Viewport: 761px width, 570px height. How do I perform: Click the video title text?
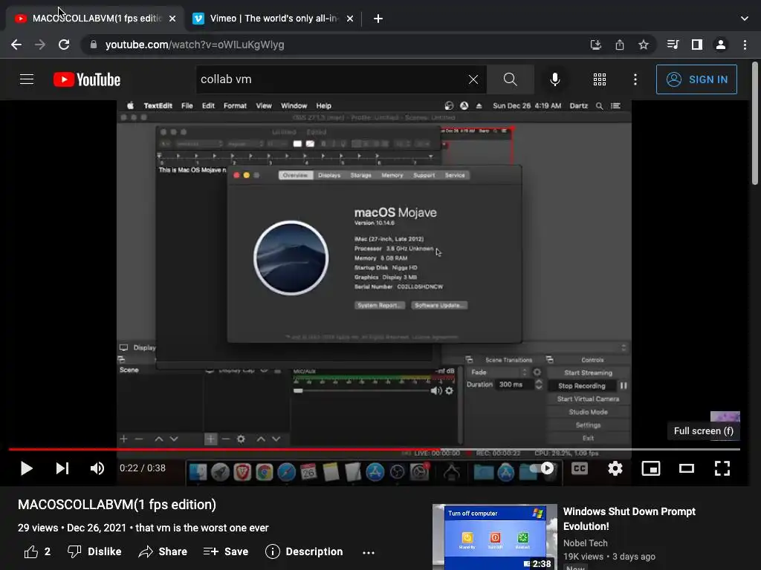(117, 505)
